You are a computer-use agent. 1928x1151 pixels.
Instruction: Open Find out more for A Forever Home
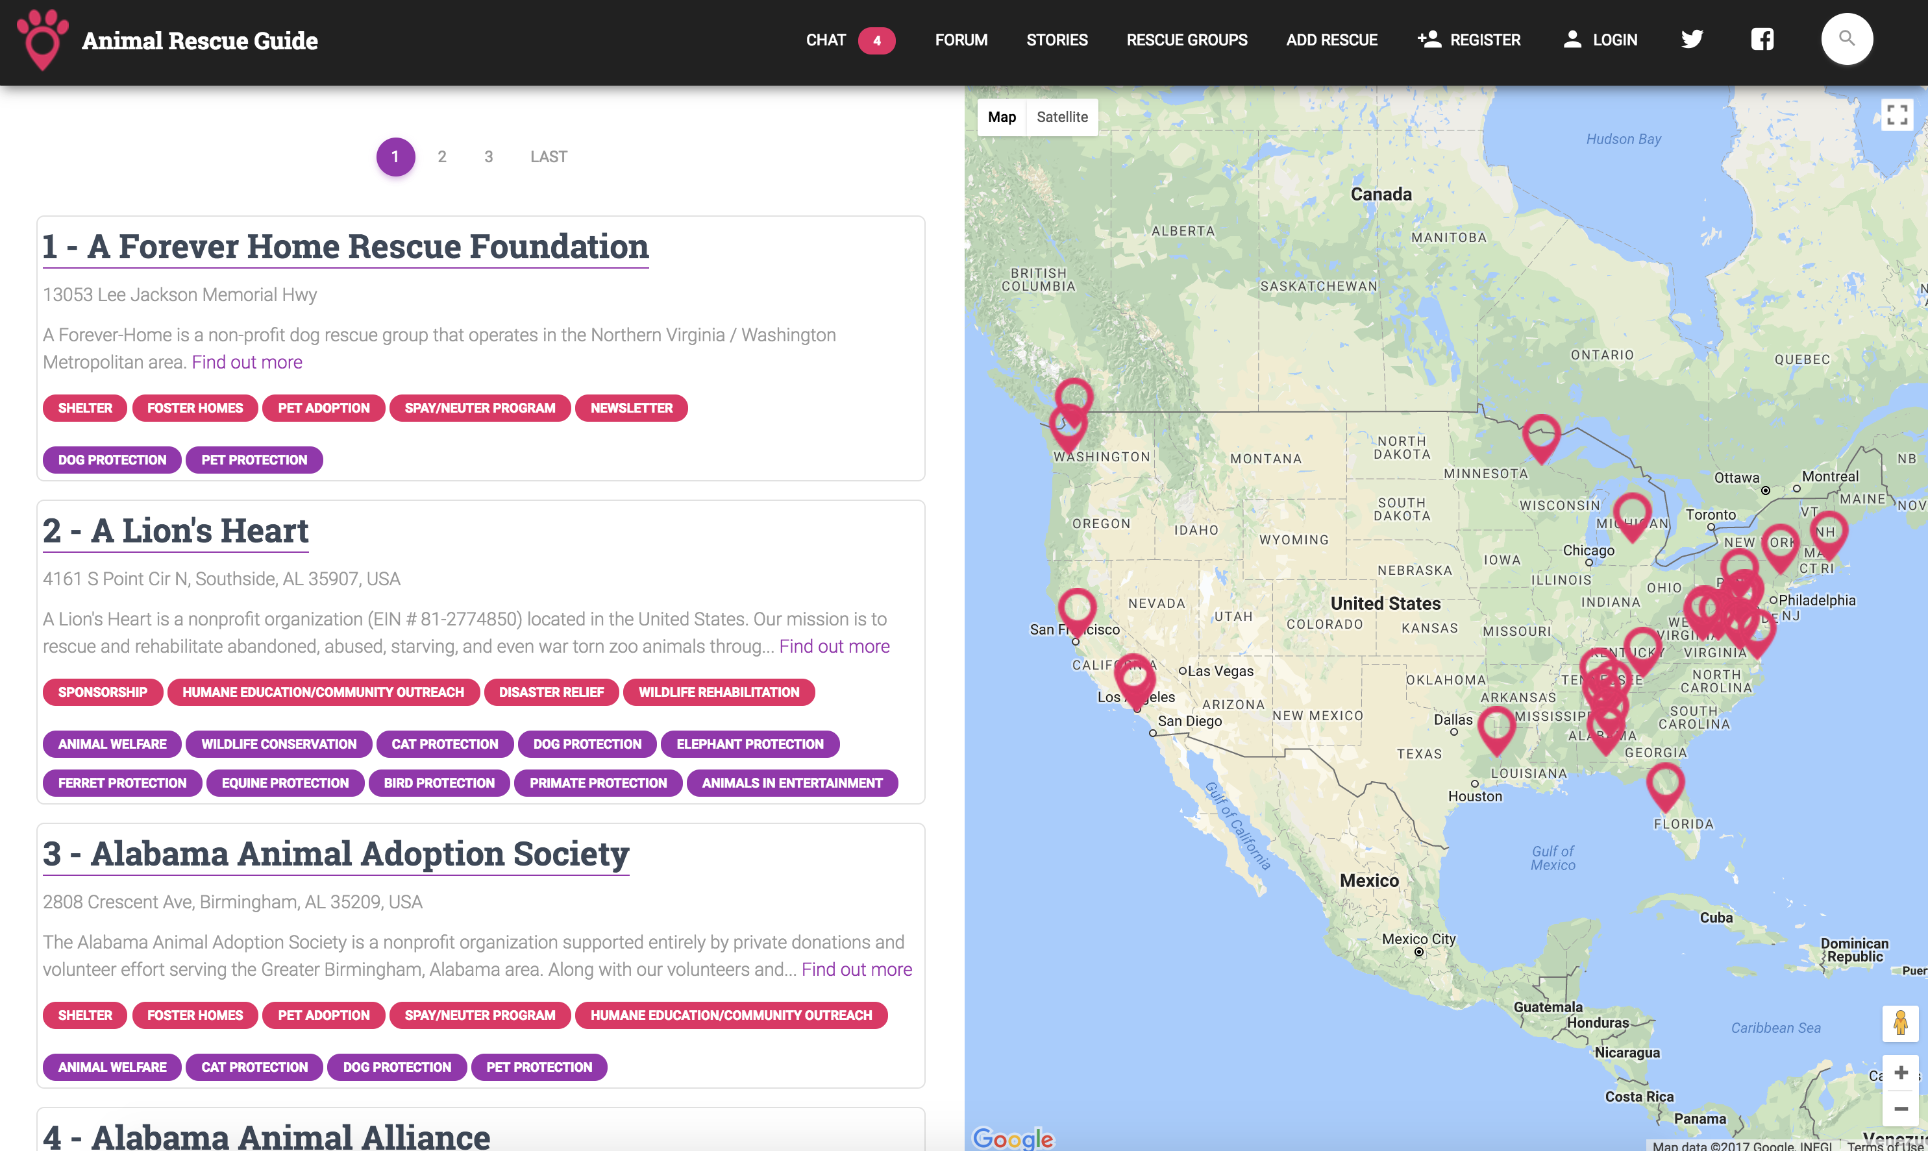[x=247, y=361]
